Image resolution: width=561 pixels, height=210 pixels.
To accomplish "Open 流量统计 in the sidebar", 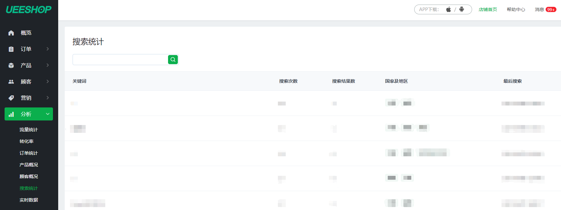I will [x=29, y=130].
